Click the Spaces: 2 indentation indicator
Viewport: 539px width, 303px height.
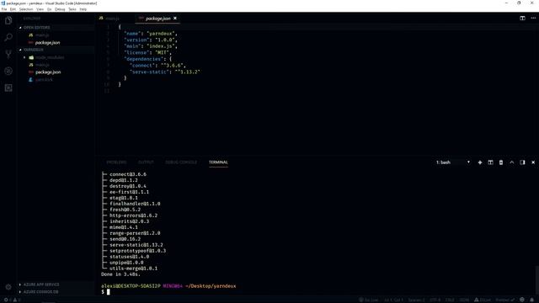(x=416, y=300)
